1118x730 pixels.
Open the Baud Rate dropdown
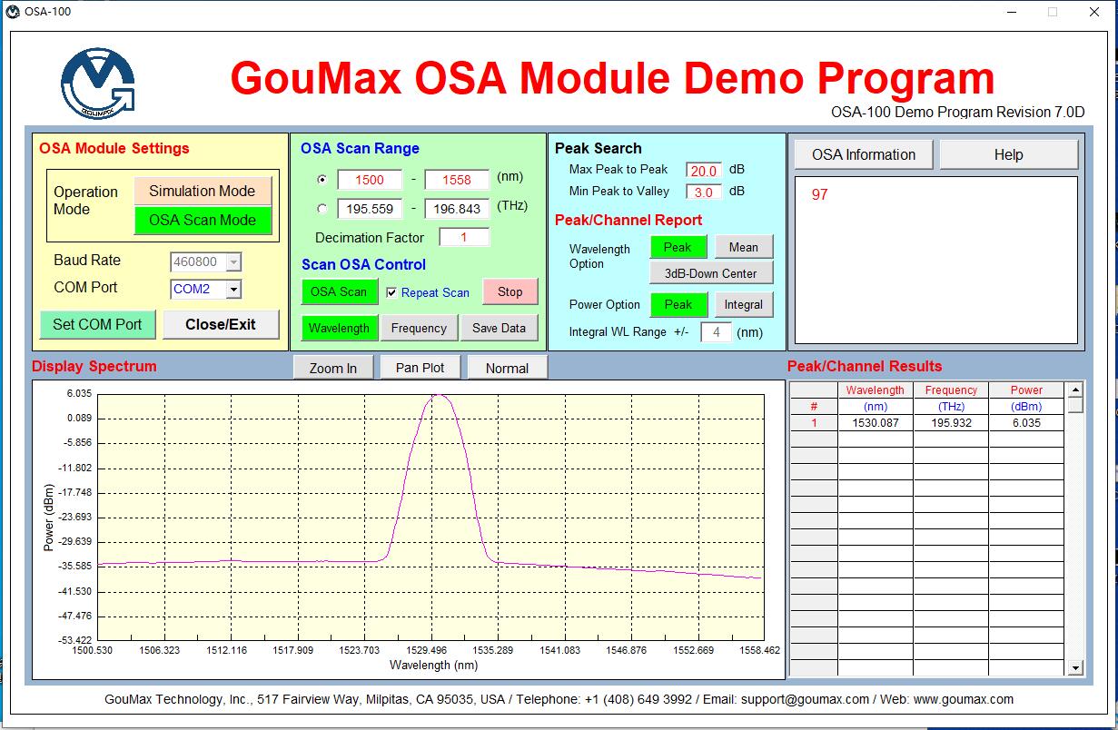pos(233,262)
